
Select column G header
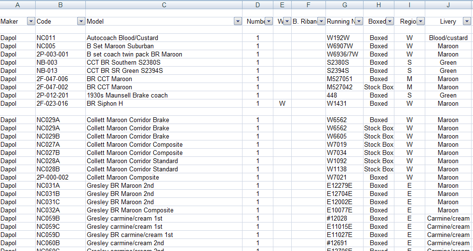pos(344,5)
